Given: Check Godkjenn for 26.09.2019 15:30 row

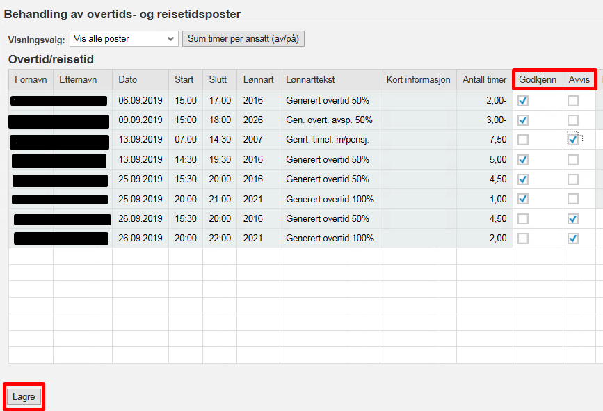Looking at the screenshot, I should pos(522,219).
